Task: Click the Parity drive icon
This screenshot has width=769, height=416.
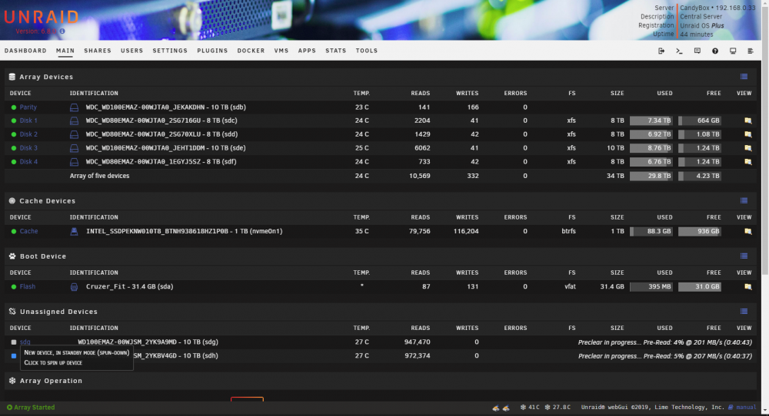Action: click(x=74, y=107)
